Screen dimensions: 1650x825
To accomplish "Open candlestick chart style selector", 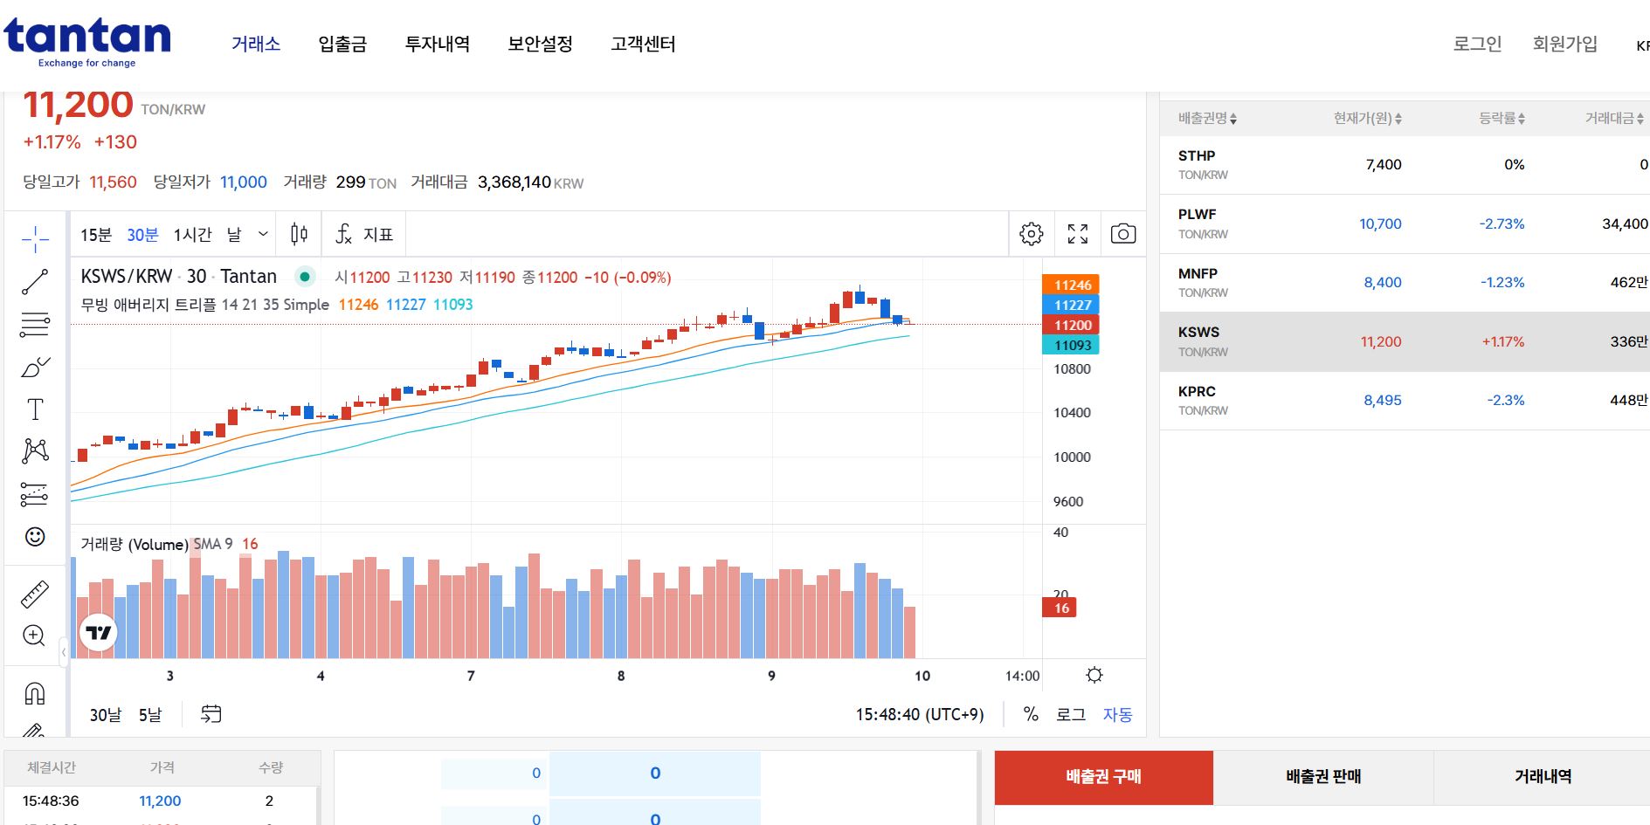I will (299, 234).
